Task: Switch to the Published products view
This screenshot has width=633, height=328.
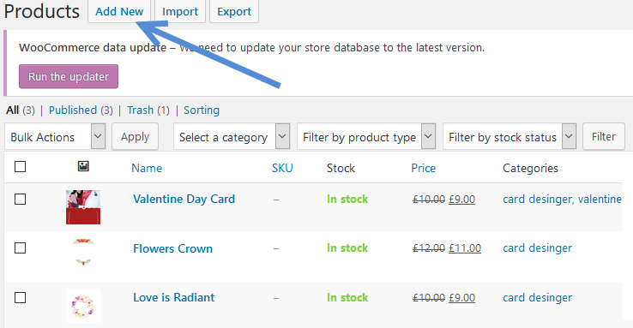Action: click(x=73, y=110)
